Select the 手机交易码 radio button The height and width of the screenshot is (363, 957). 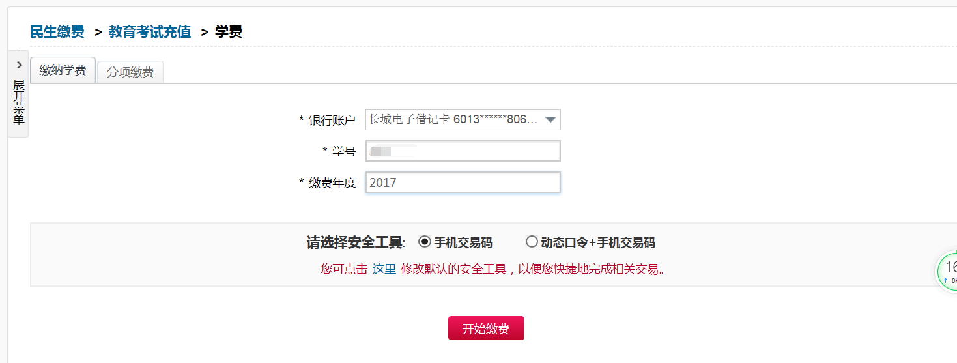click(425, 242)
